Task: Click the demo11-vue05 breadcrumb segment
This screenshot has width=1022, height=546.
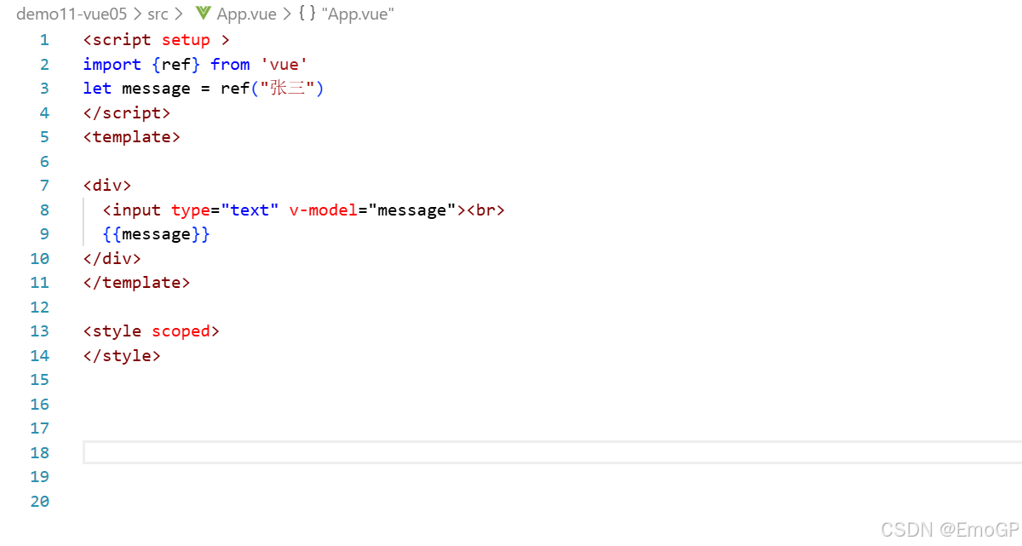Action: [x=72, y=14]
